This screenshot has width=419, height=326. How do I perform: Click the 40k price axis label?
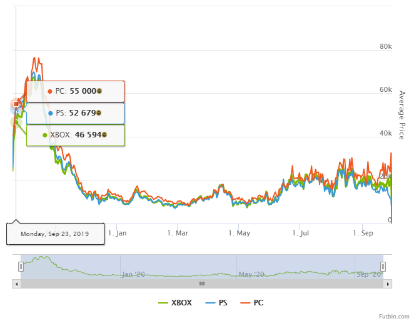pos(386,133)
